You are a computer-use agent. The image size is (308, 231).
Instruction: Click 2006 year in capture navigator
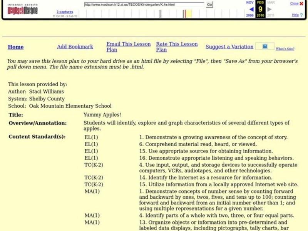point(250,16)
